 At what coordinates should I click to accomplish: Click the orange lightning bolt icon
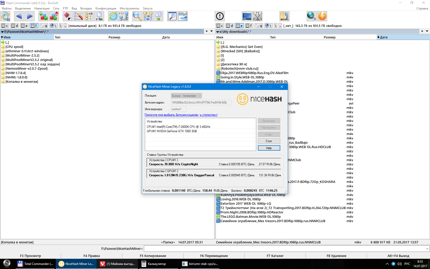tap(322, 16)
